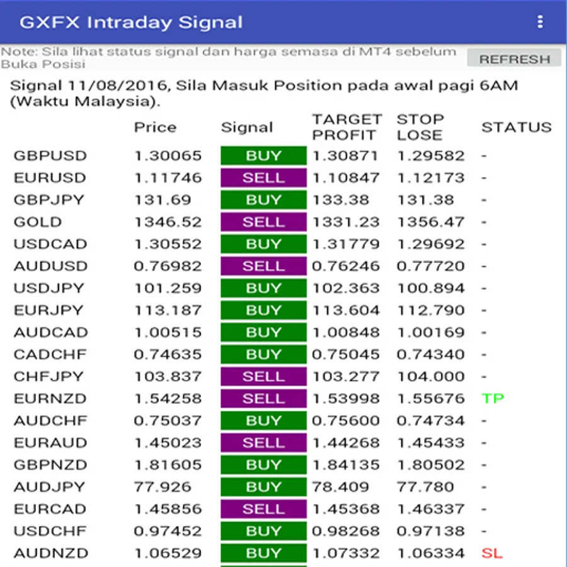Click GBPUSD price 1.30065
This screenshot has height=567, width=567.
tap(168, 156)
